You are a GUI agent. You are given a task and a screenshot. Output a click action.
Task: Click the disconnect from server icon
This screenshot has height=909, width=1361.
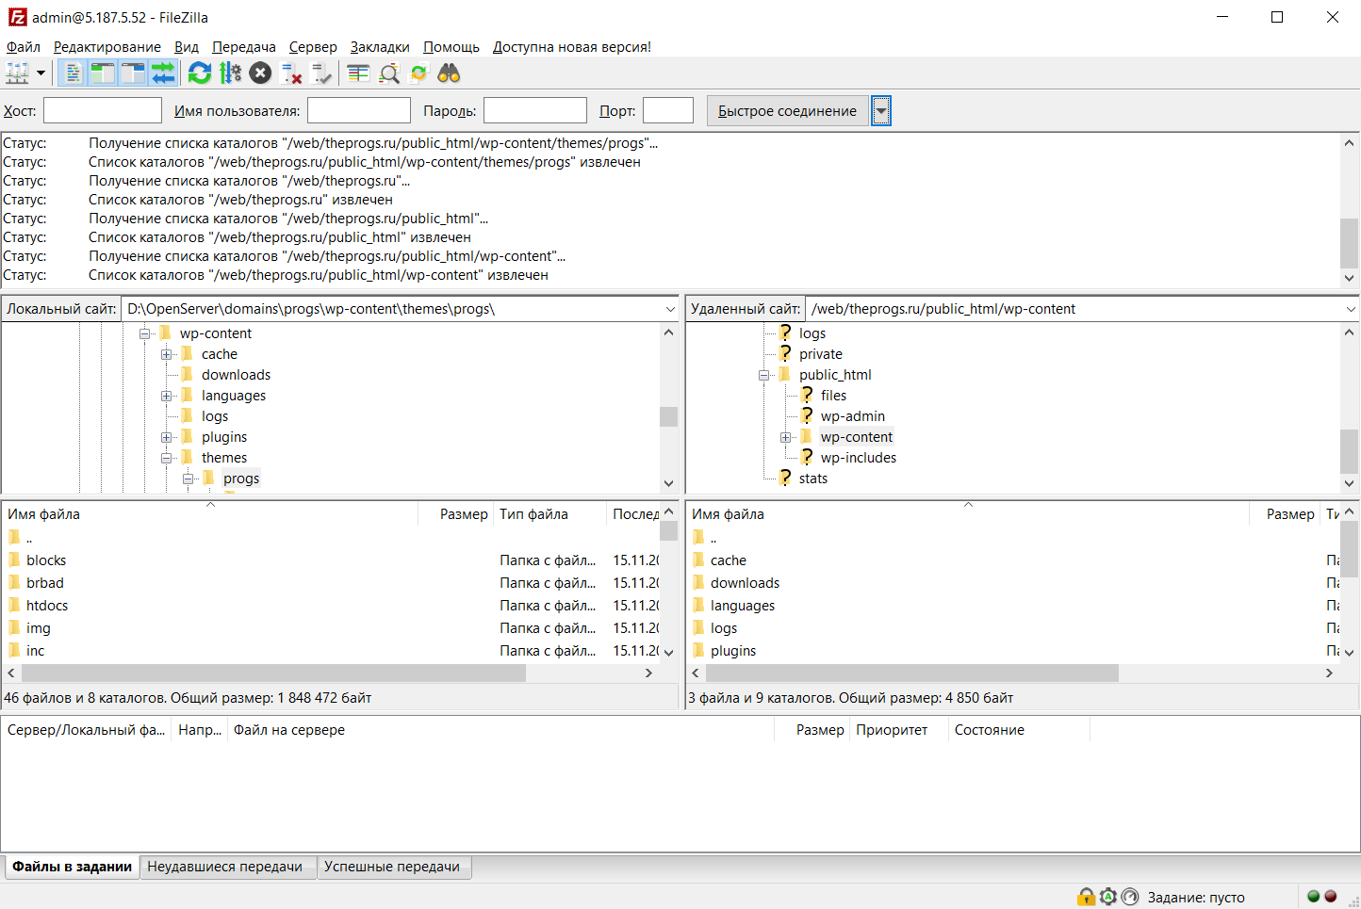tap(292, 73)
